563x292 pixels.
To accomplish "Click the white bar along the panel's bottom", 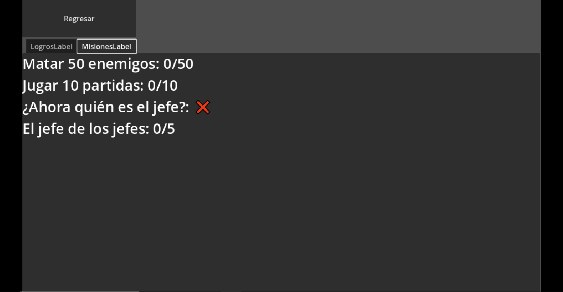I will (79, 291).
